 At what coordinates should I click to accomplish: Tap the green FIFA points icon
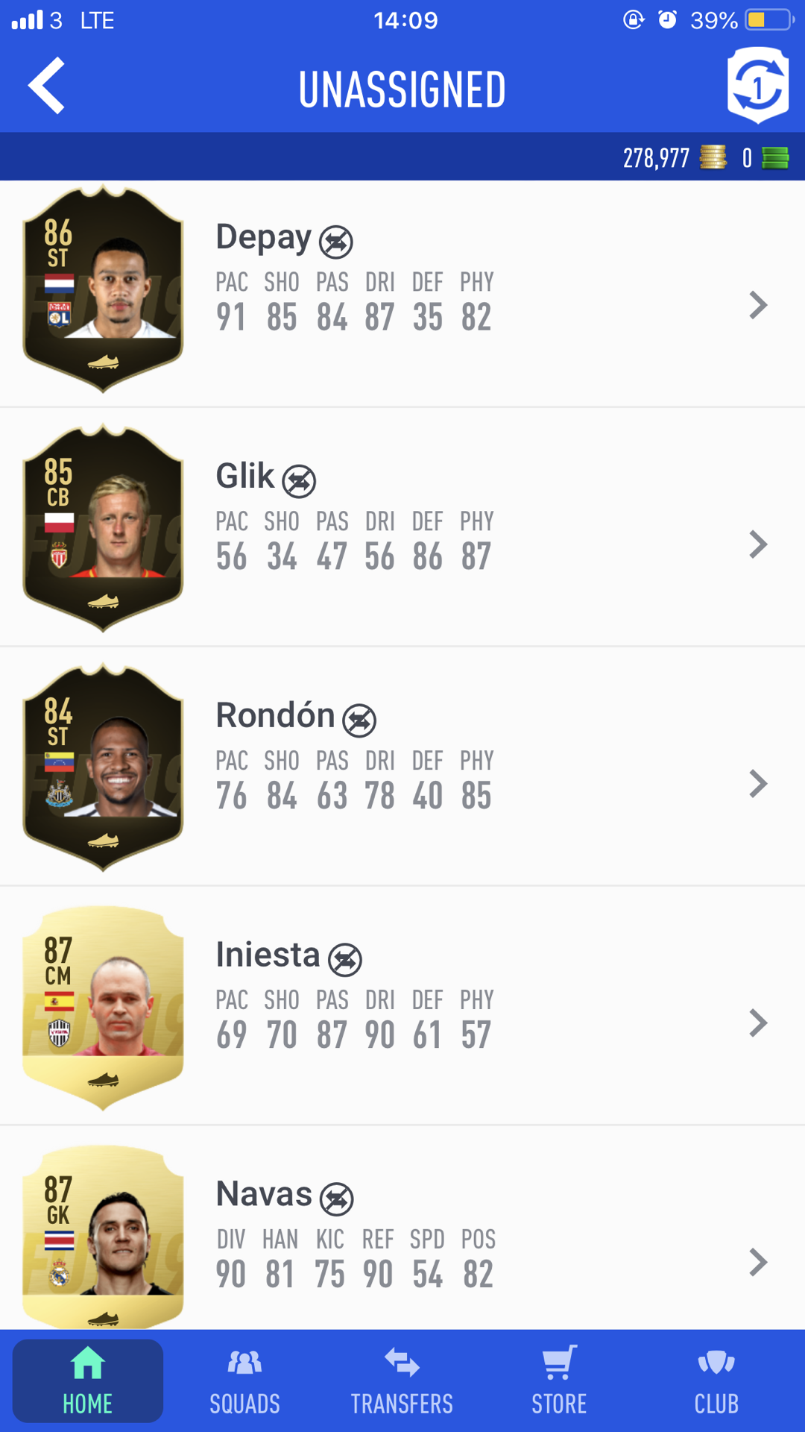(x=775, y=157)
